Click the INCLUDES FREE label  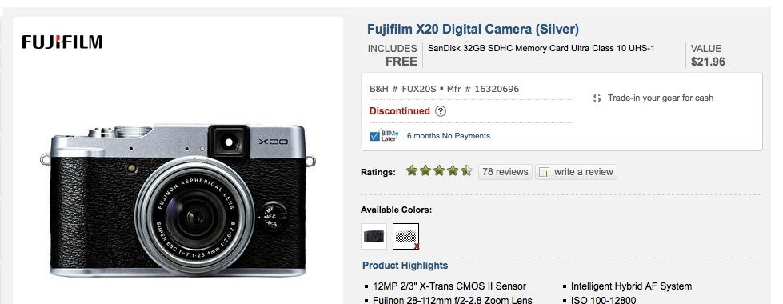point(393,55)
